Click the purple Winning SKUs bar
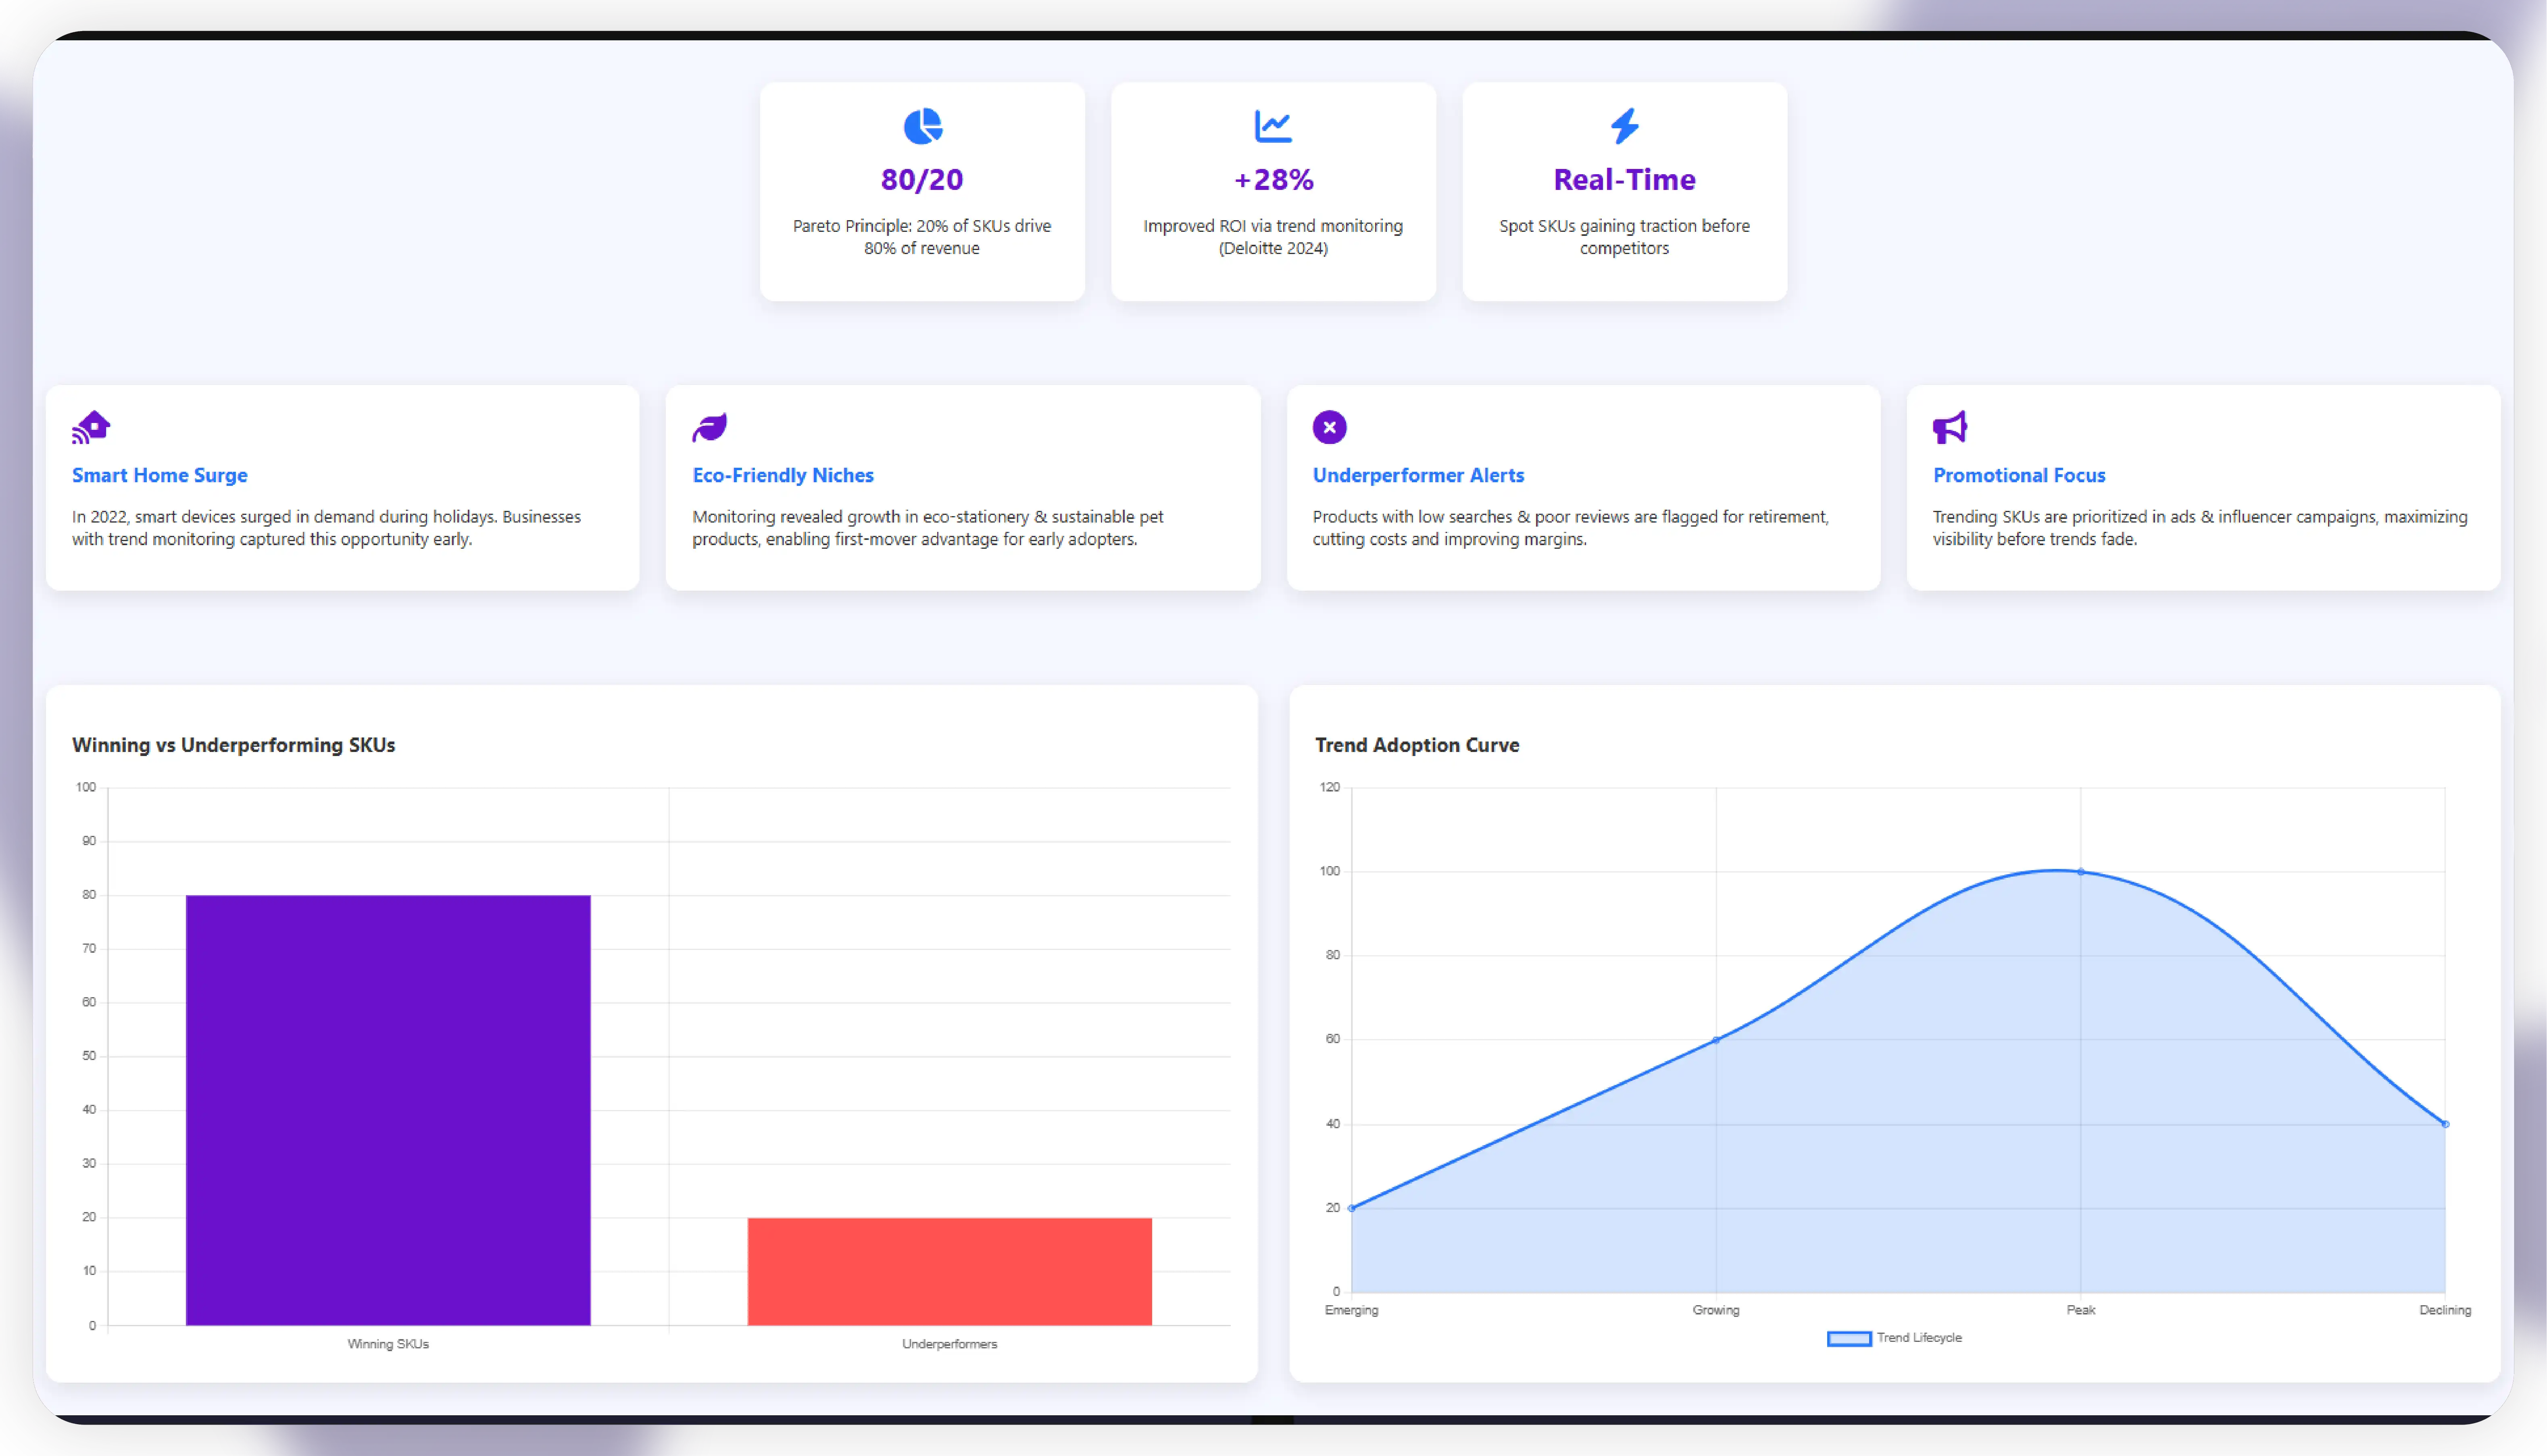Screen dimensions: 2547x1456 pos(388,1110)
